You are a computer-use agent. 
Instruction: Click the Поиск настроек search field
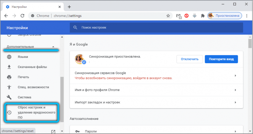pyautogui.click(x=156, y=27)
